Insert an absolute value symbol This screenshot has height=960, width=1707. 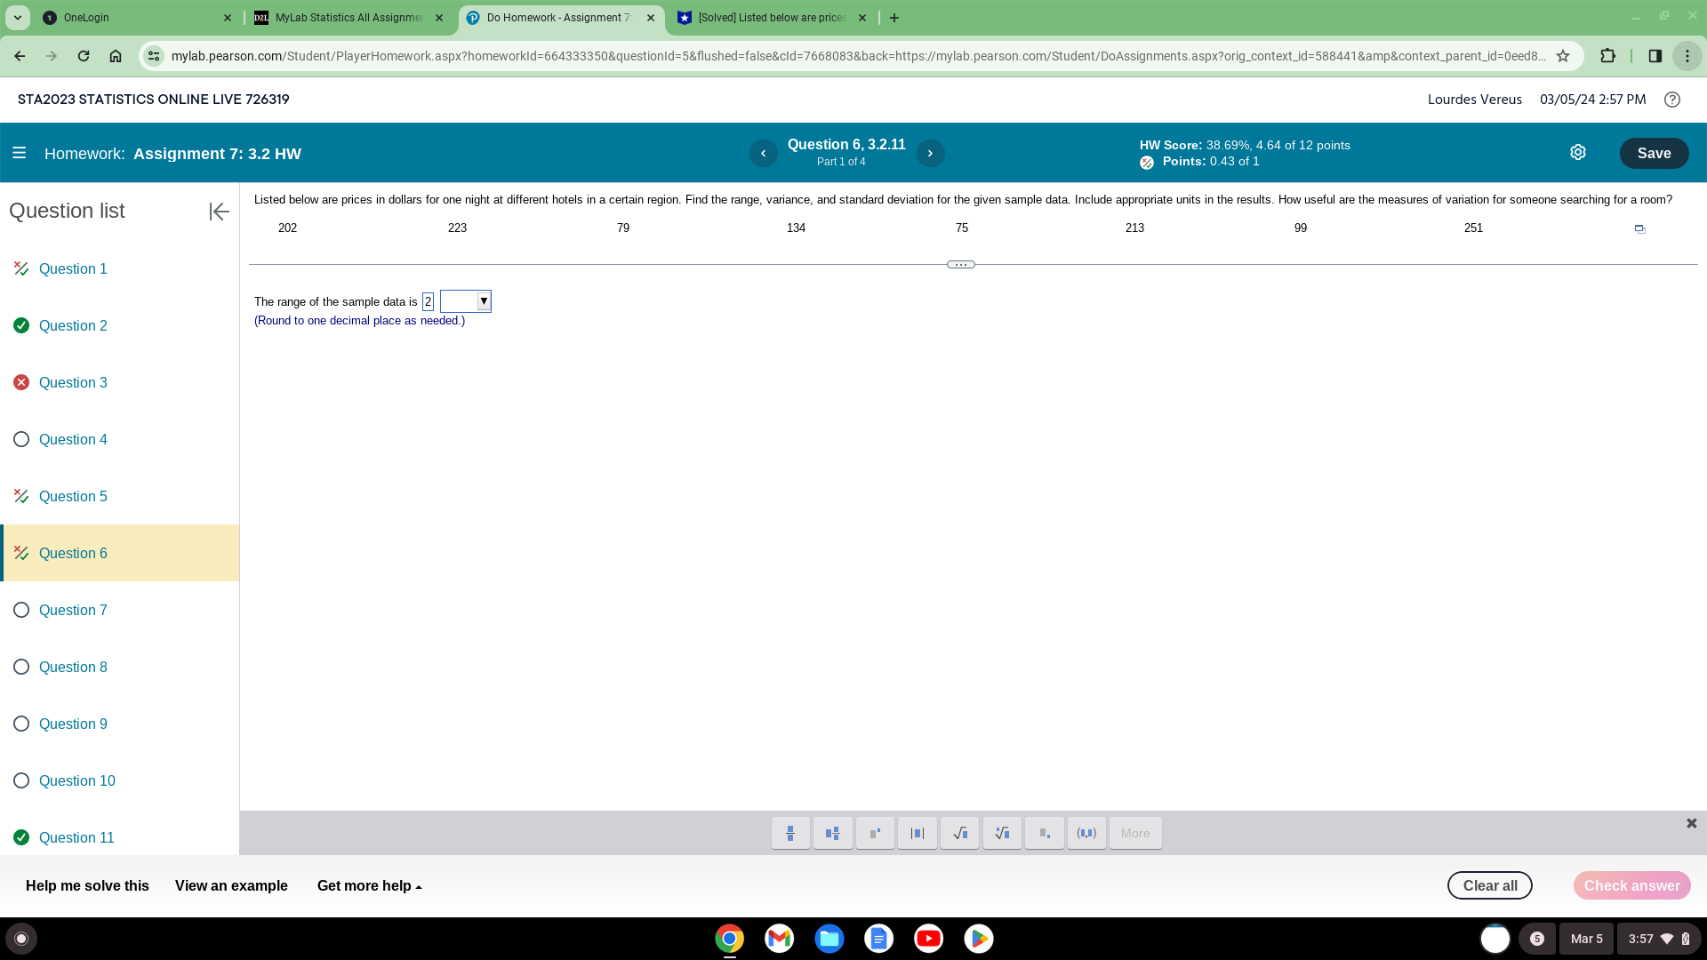(x=917, y=833)
